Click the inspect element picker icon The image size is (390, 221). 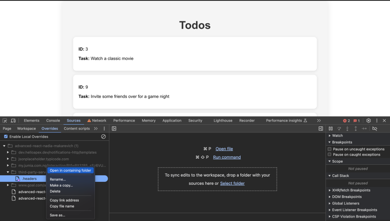coord(5,121)
